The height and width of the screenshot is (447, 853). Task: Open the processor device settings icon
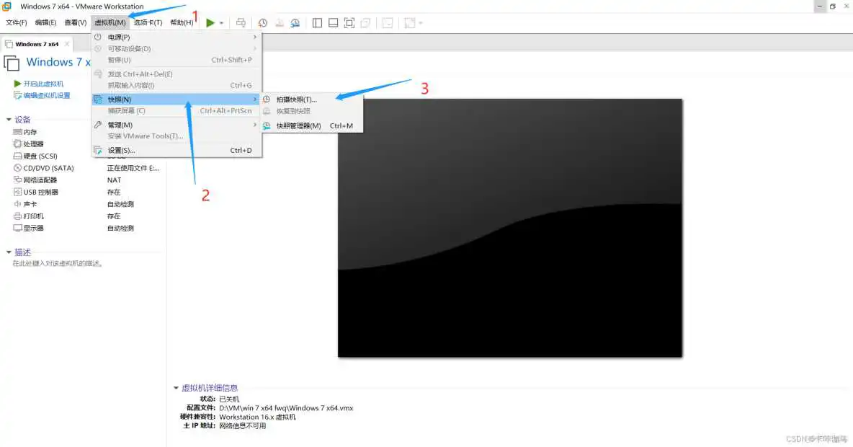point(17,143)
